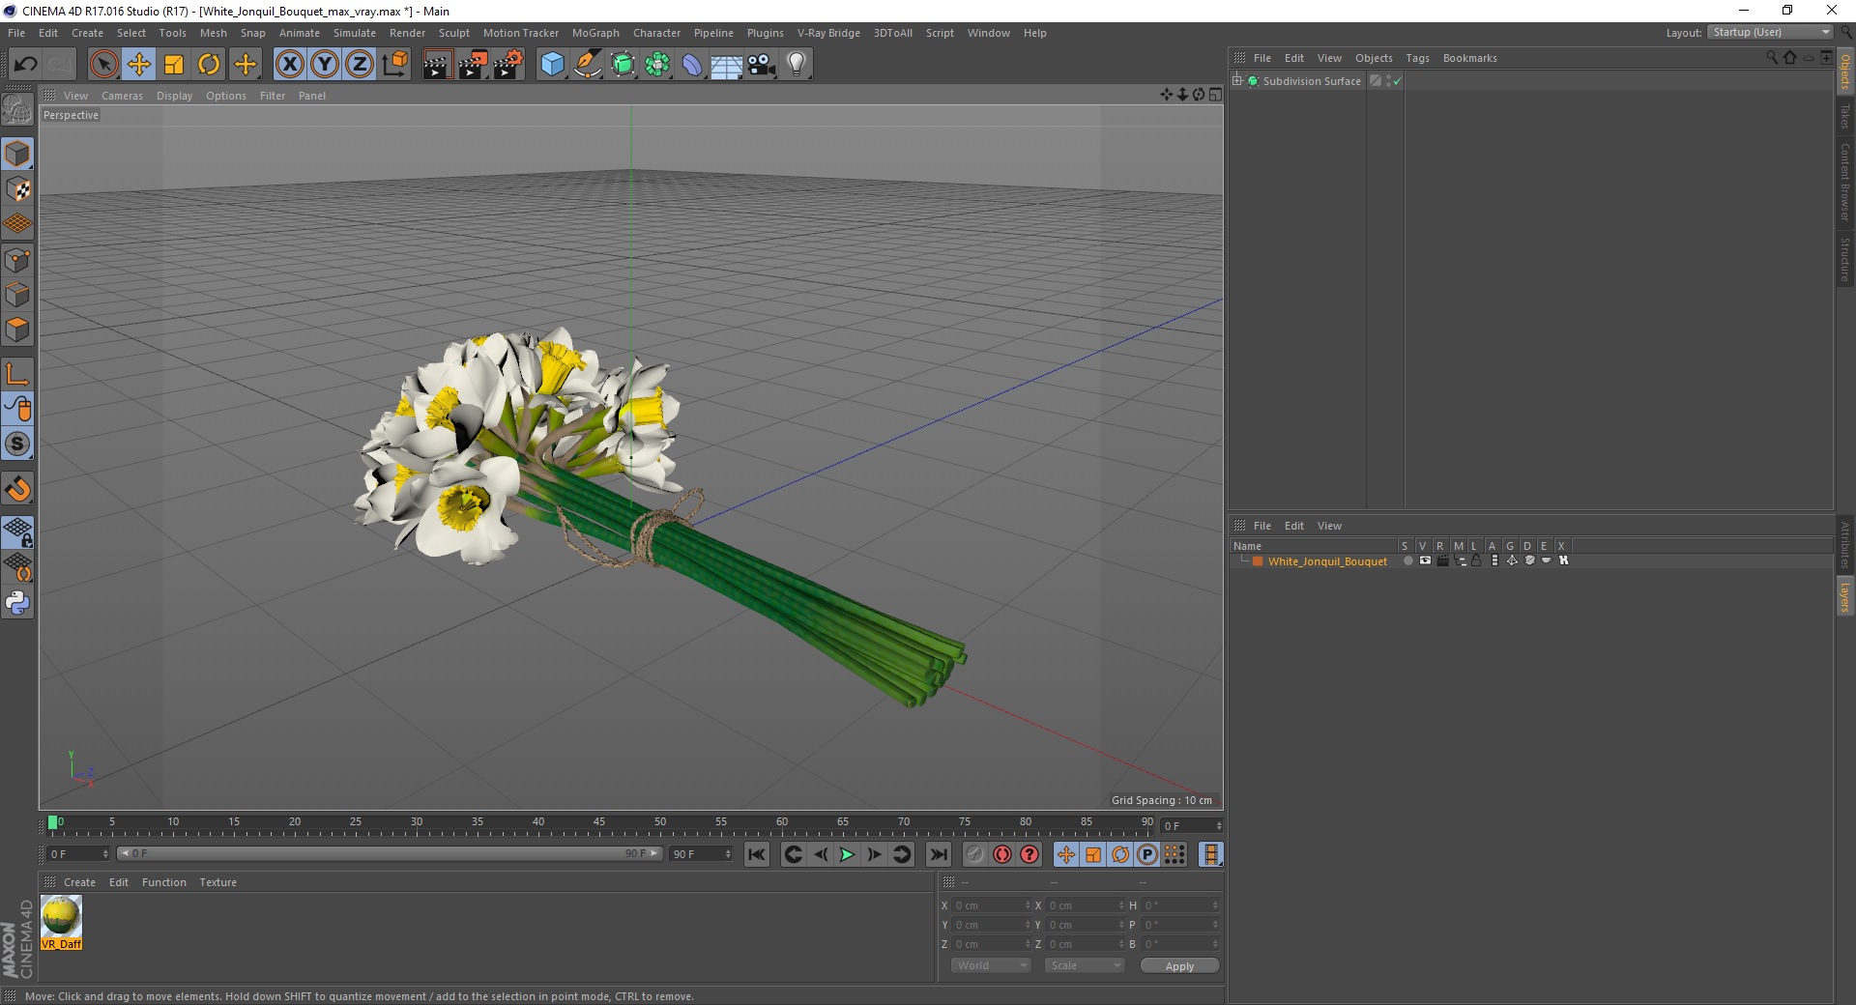Enable Polygons mode in left palette
This screenshot has height=1005, width=1856.
17,330
